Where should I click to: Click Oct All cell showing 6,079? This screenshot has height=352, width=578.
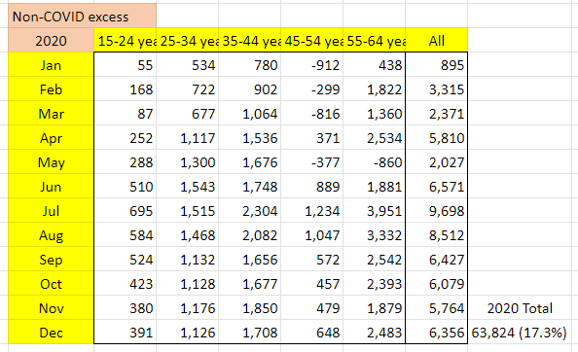(x=437, y=284)
